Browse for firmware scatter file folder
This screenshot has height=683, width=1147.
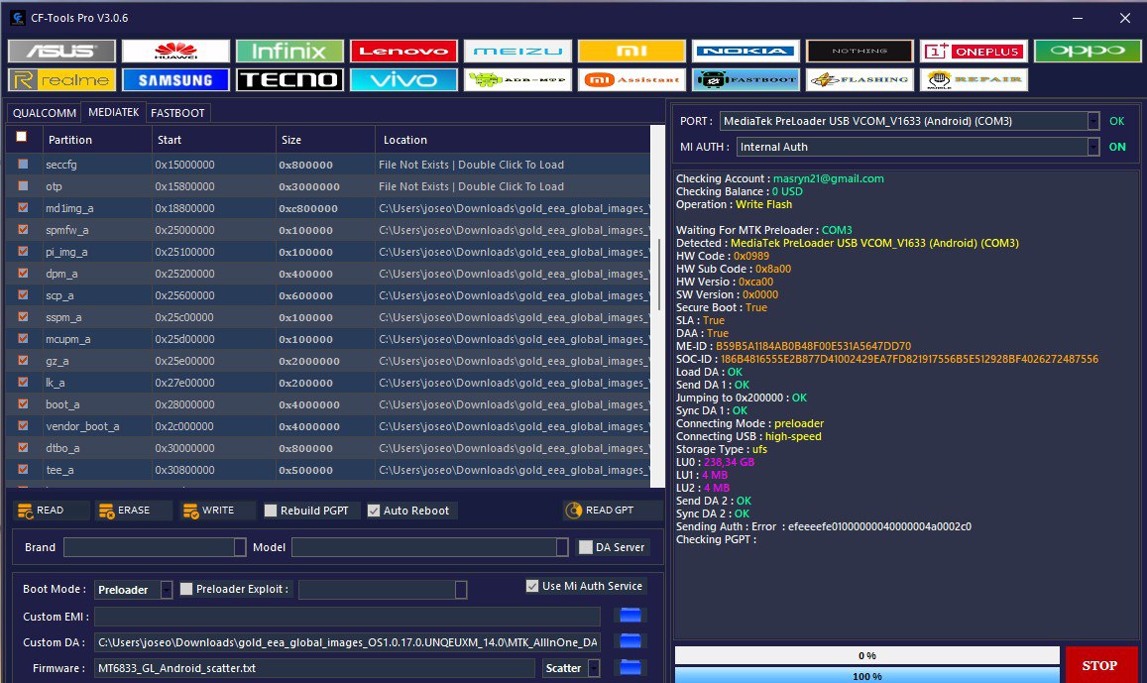pyautogui.click(x=631, y=668)
